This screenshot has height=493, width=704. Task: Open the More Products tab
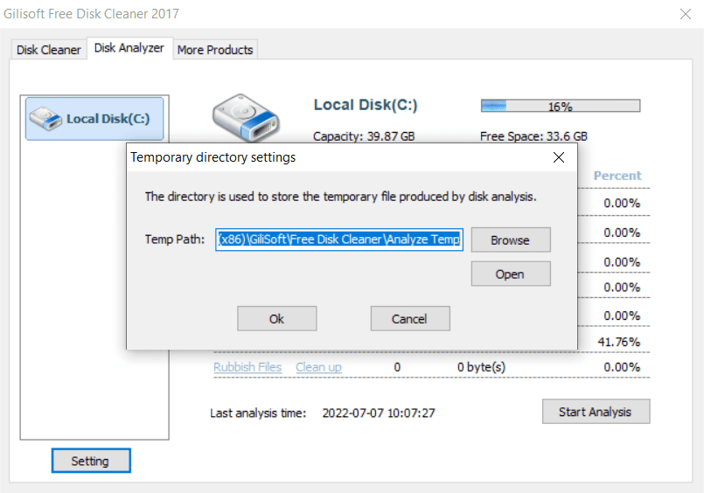(x=215, y=49)
